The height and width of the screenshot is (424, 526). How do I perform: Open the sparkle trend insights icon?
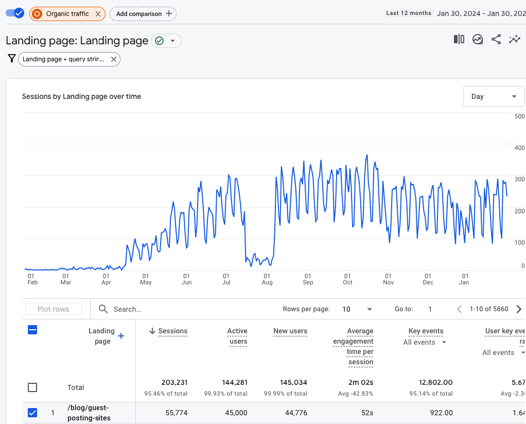point(514,40)
